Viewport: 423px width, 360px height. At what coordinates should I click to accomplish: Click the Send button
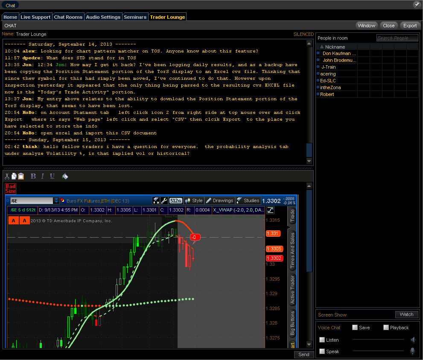(x=304, y=354)
